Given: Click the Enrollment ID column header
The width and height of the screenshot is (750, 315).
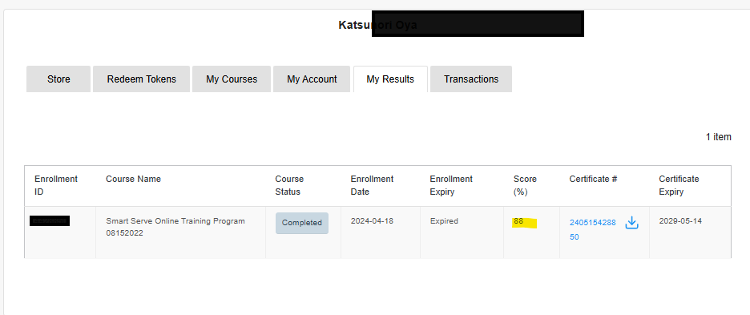Looking at the screenshot, I should pos(56,185).
